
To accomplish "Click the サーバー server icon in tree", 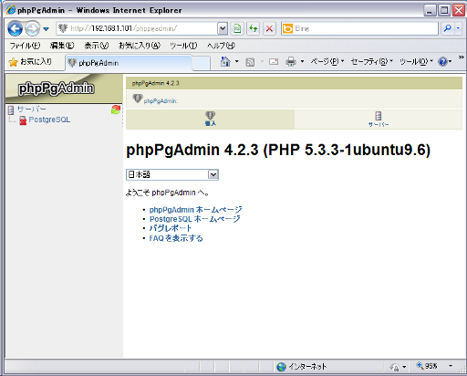I will pyautogui.click(x=11, y=110).
